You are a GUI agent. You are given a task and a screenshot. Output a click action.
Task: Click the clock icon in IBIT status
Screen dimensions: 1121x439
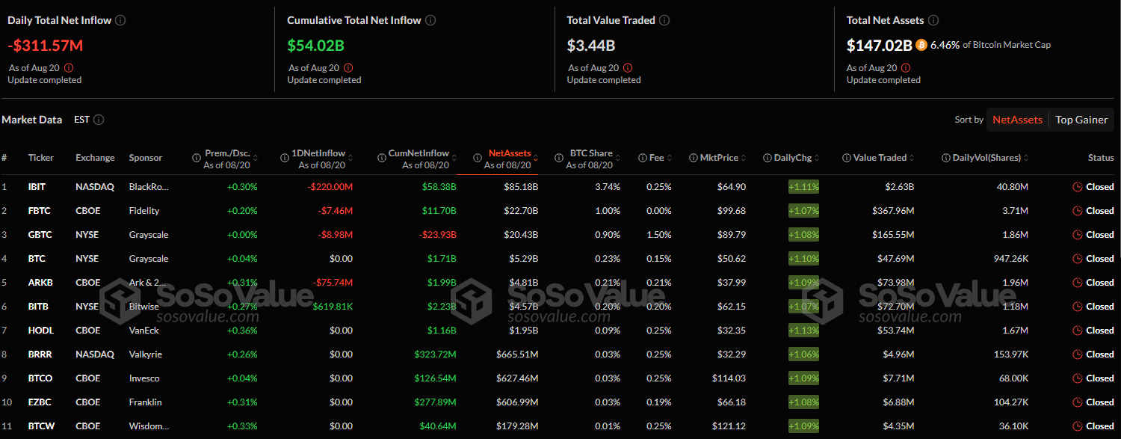[x=1077, y=187]
